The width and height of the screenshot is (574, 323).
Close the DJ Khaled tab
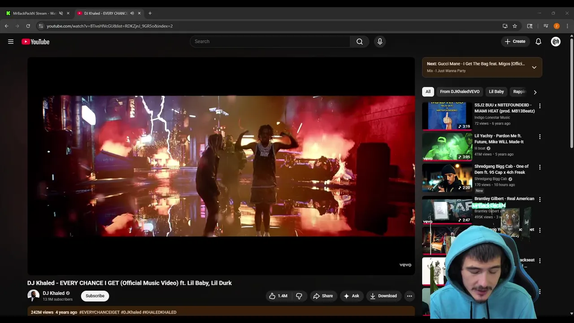(x=139, y=13)
